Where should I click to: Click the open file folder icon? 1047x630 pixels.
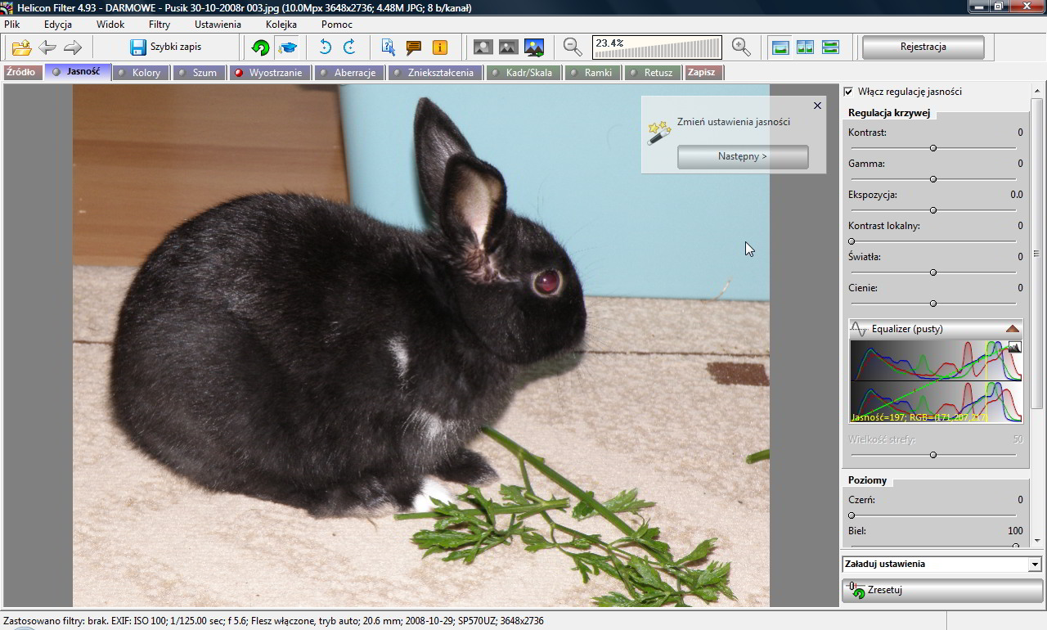21,47
